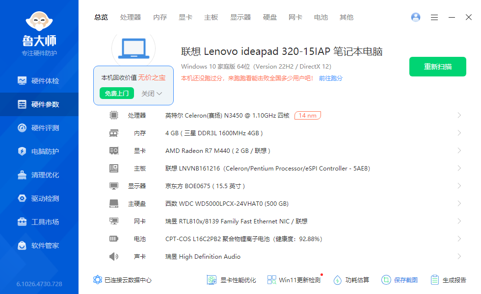Open 清理优化 in the sidebar

[x=39, y=175]
